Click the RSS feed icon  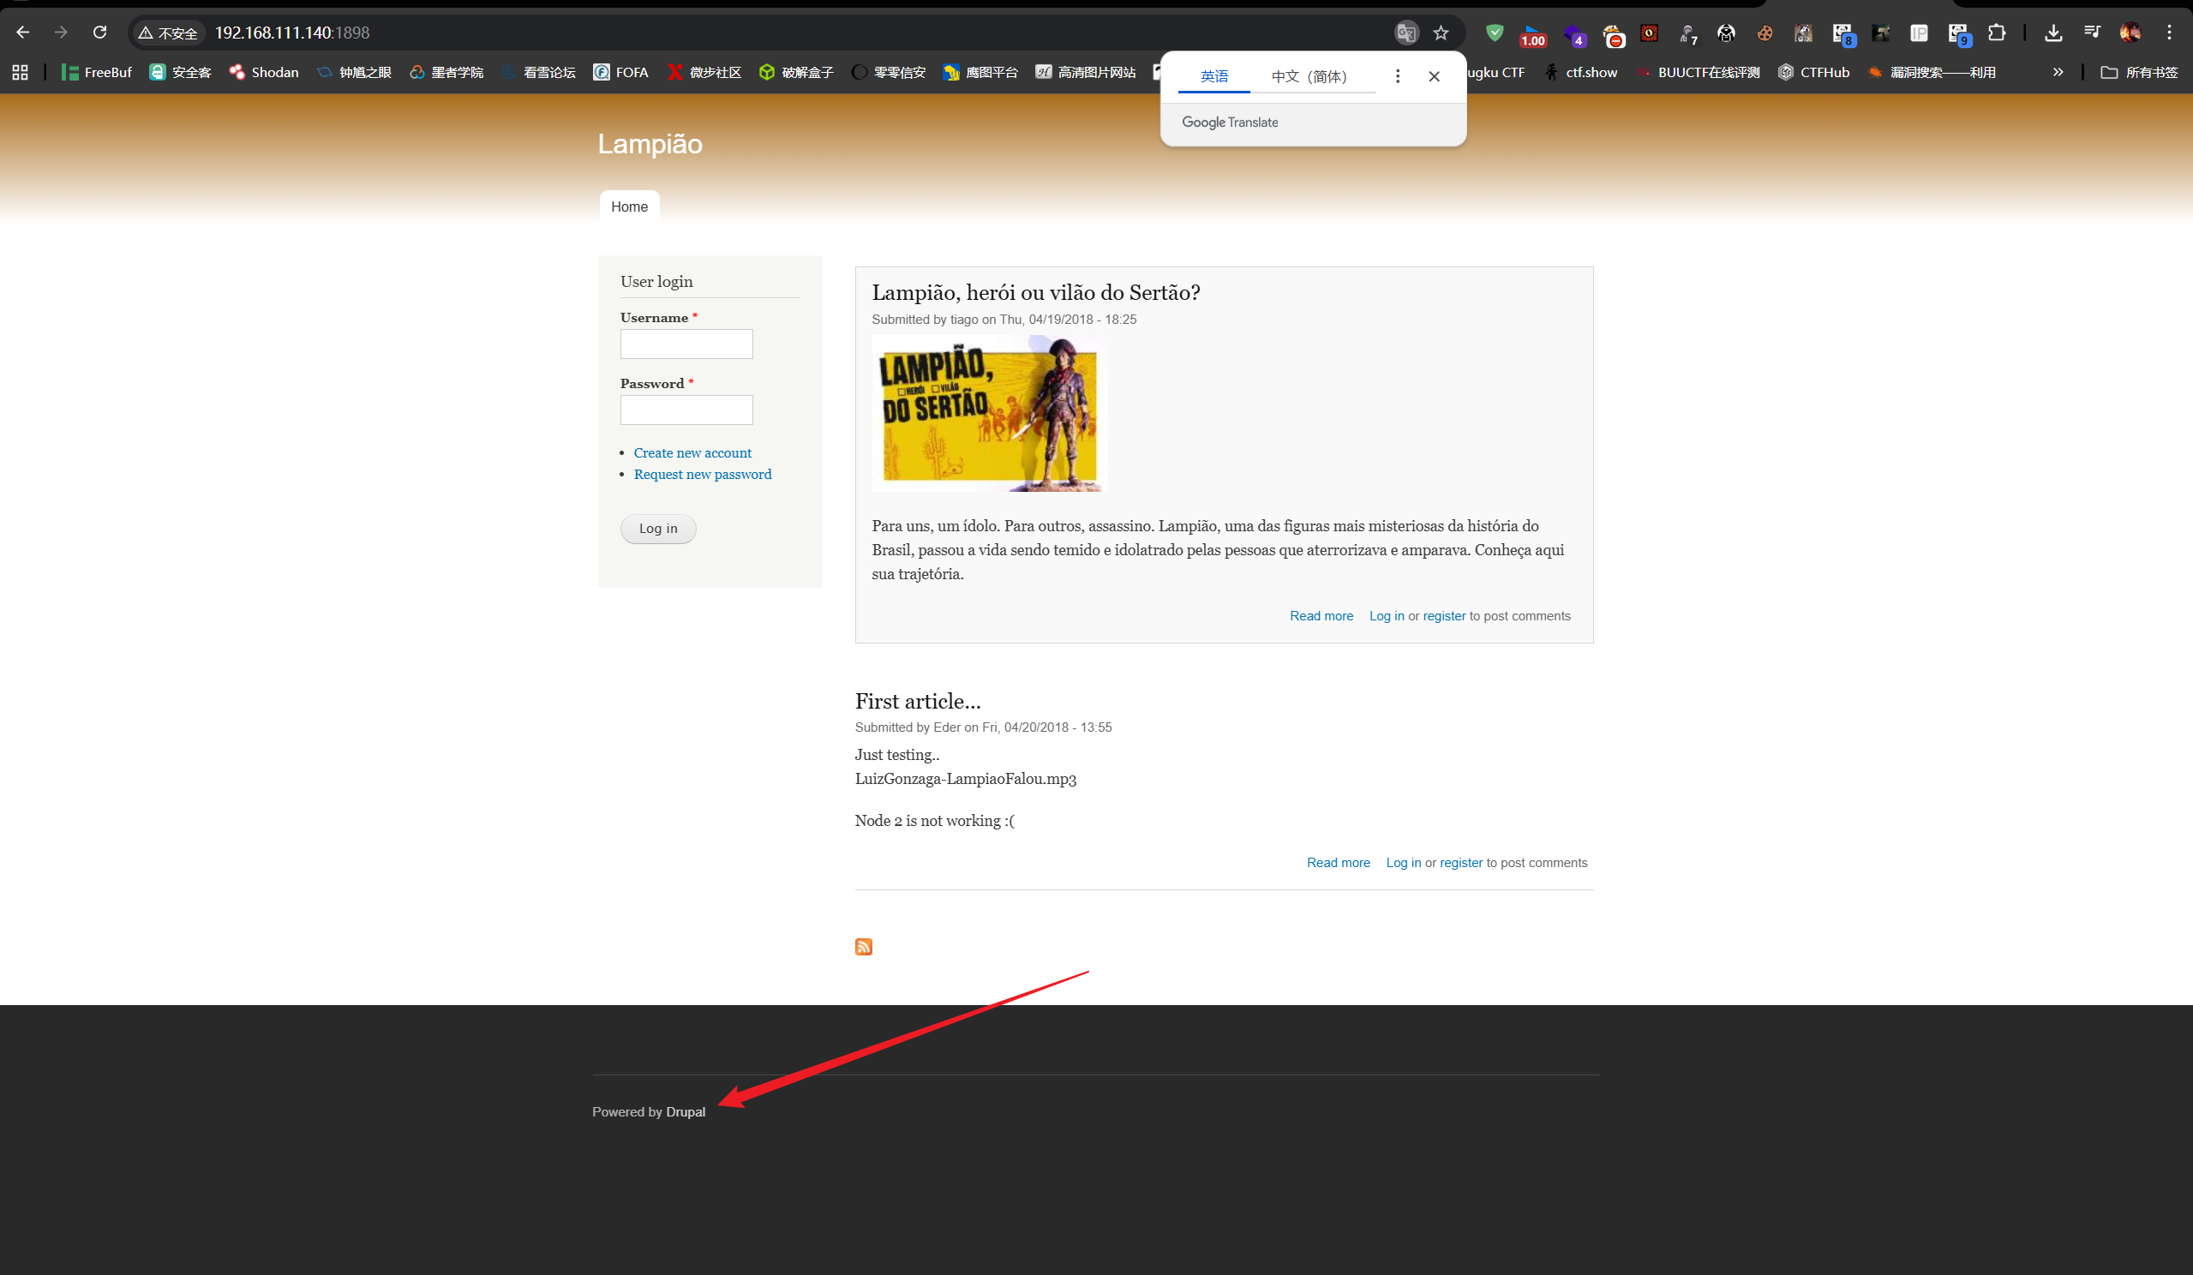click(x=863, y=946)
